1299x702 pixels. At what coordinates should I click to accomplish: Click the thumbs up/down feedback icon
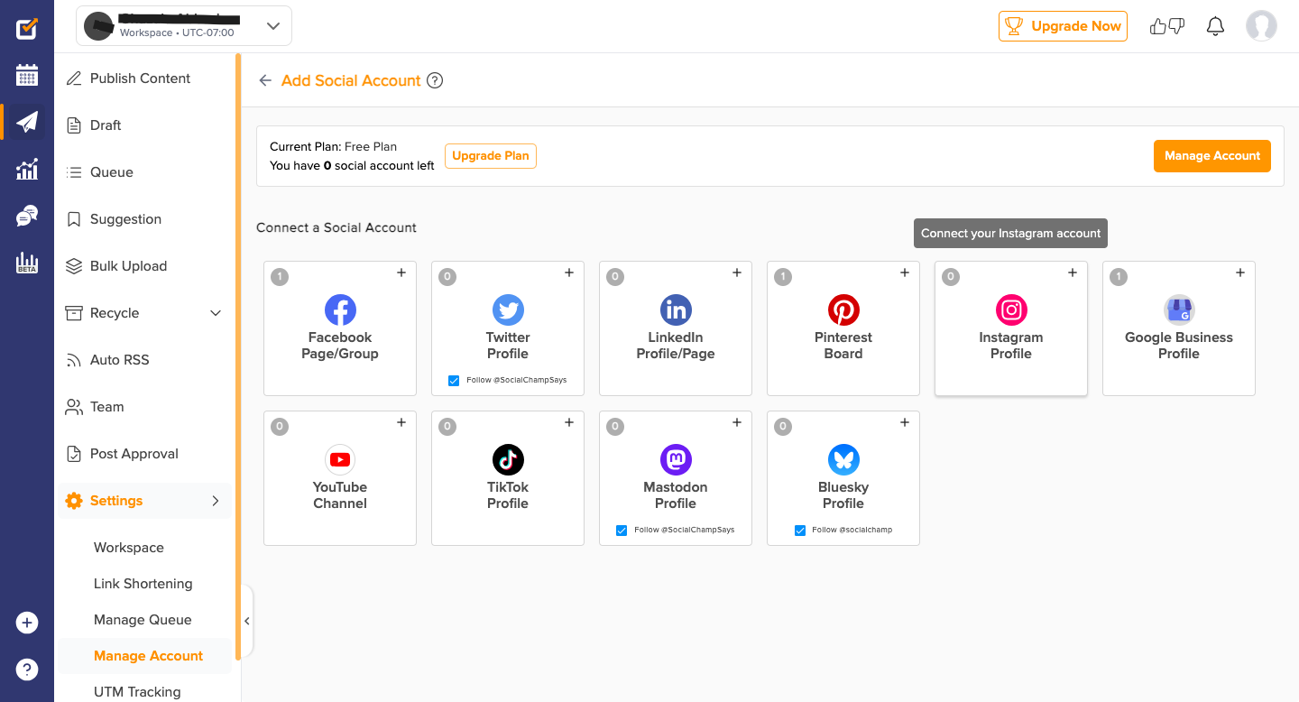tap(1166, 26)
